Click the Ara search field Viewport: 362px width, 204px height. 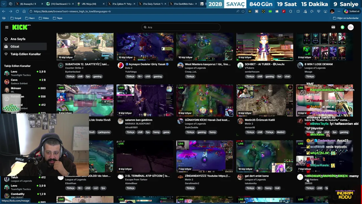(181, 27)
